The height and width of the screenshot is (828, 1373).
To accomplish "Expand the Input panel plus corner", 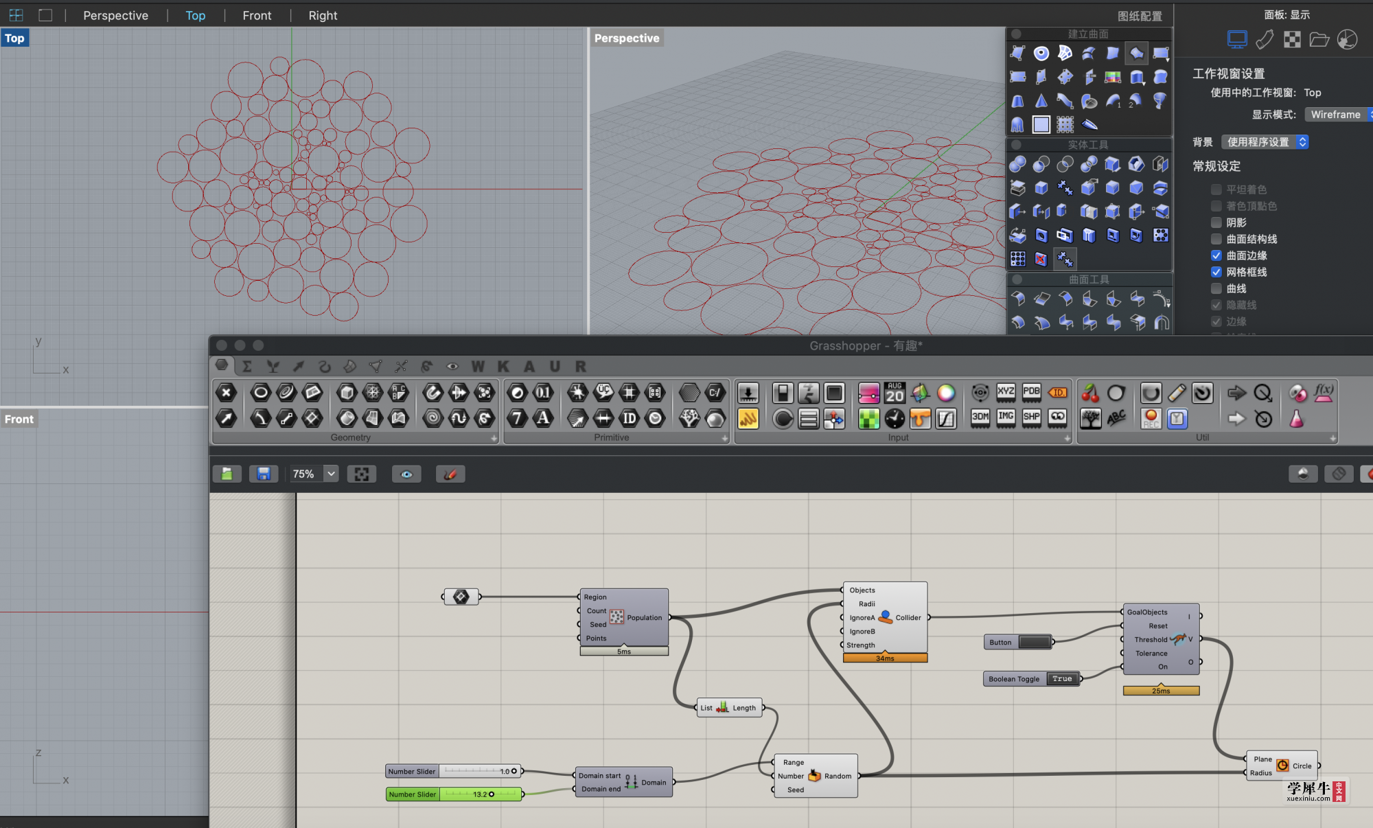I will (x=1067, y=438).
